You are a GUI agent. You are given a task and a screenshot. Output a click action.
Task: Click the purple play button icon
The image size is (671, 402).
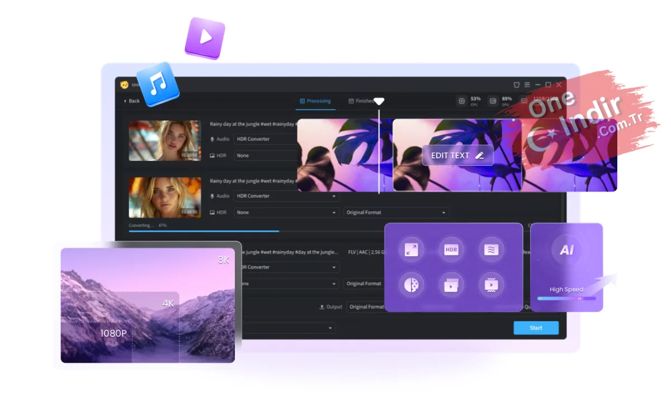[205, 37]
